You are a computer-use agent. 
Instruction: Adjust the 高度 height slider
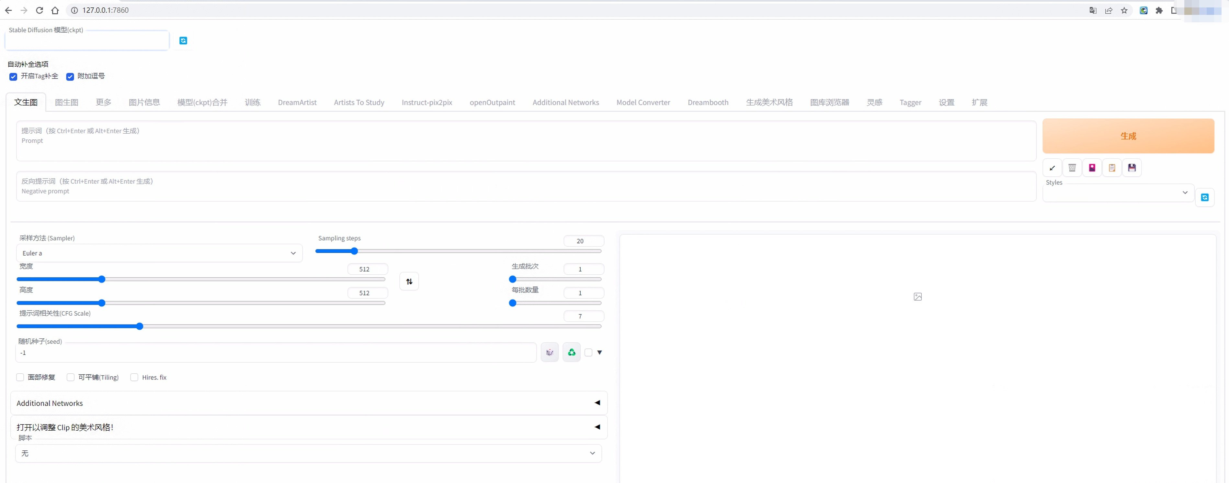point(201,303)
